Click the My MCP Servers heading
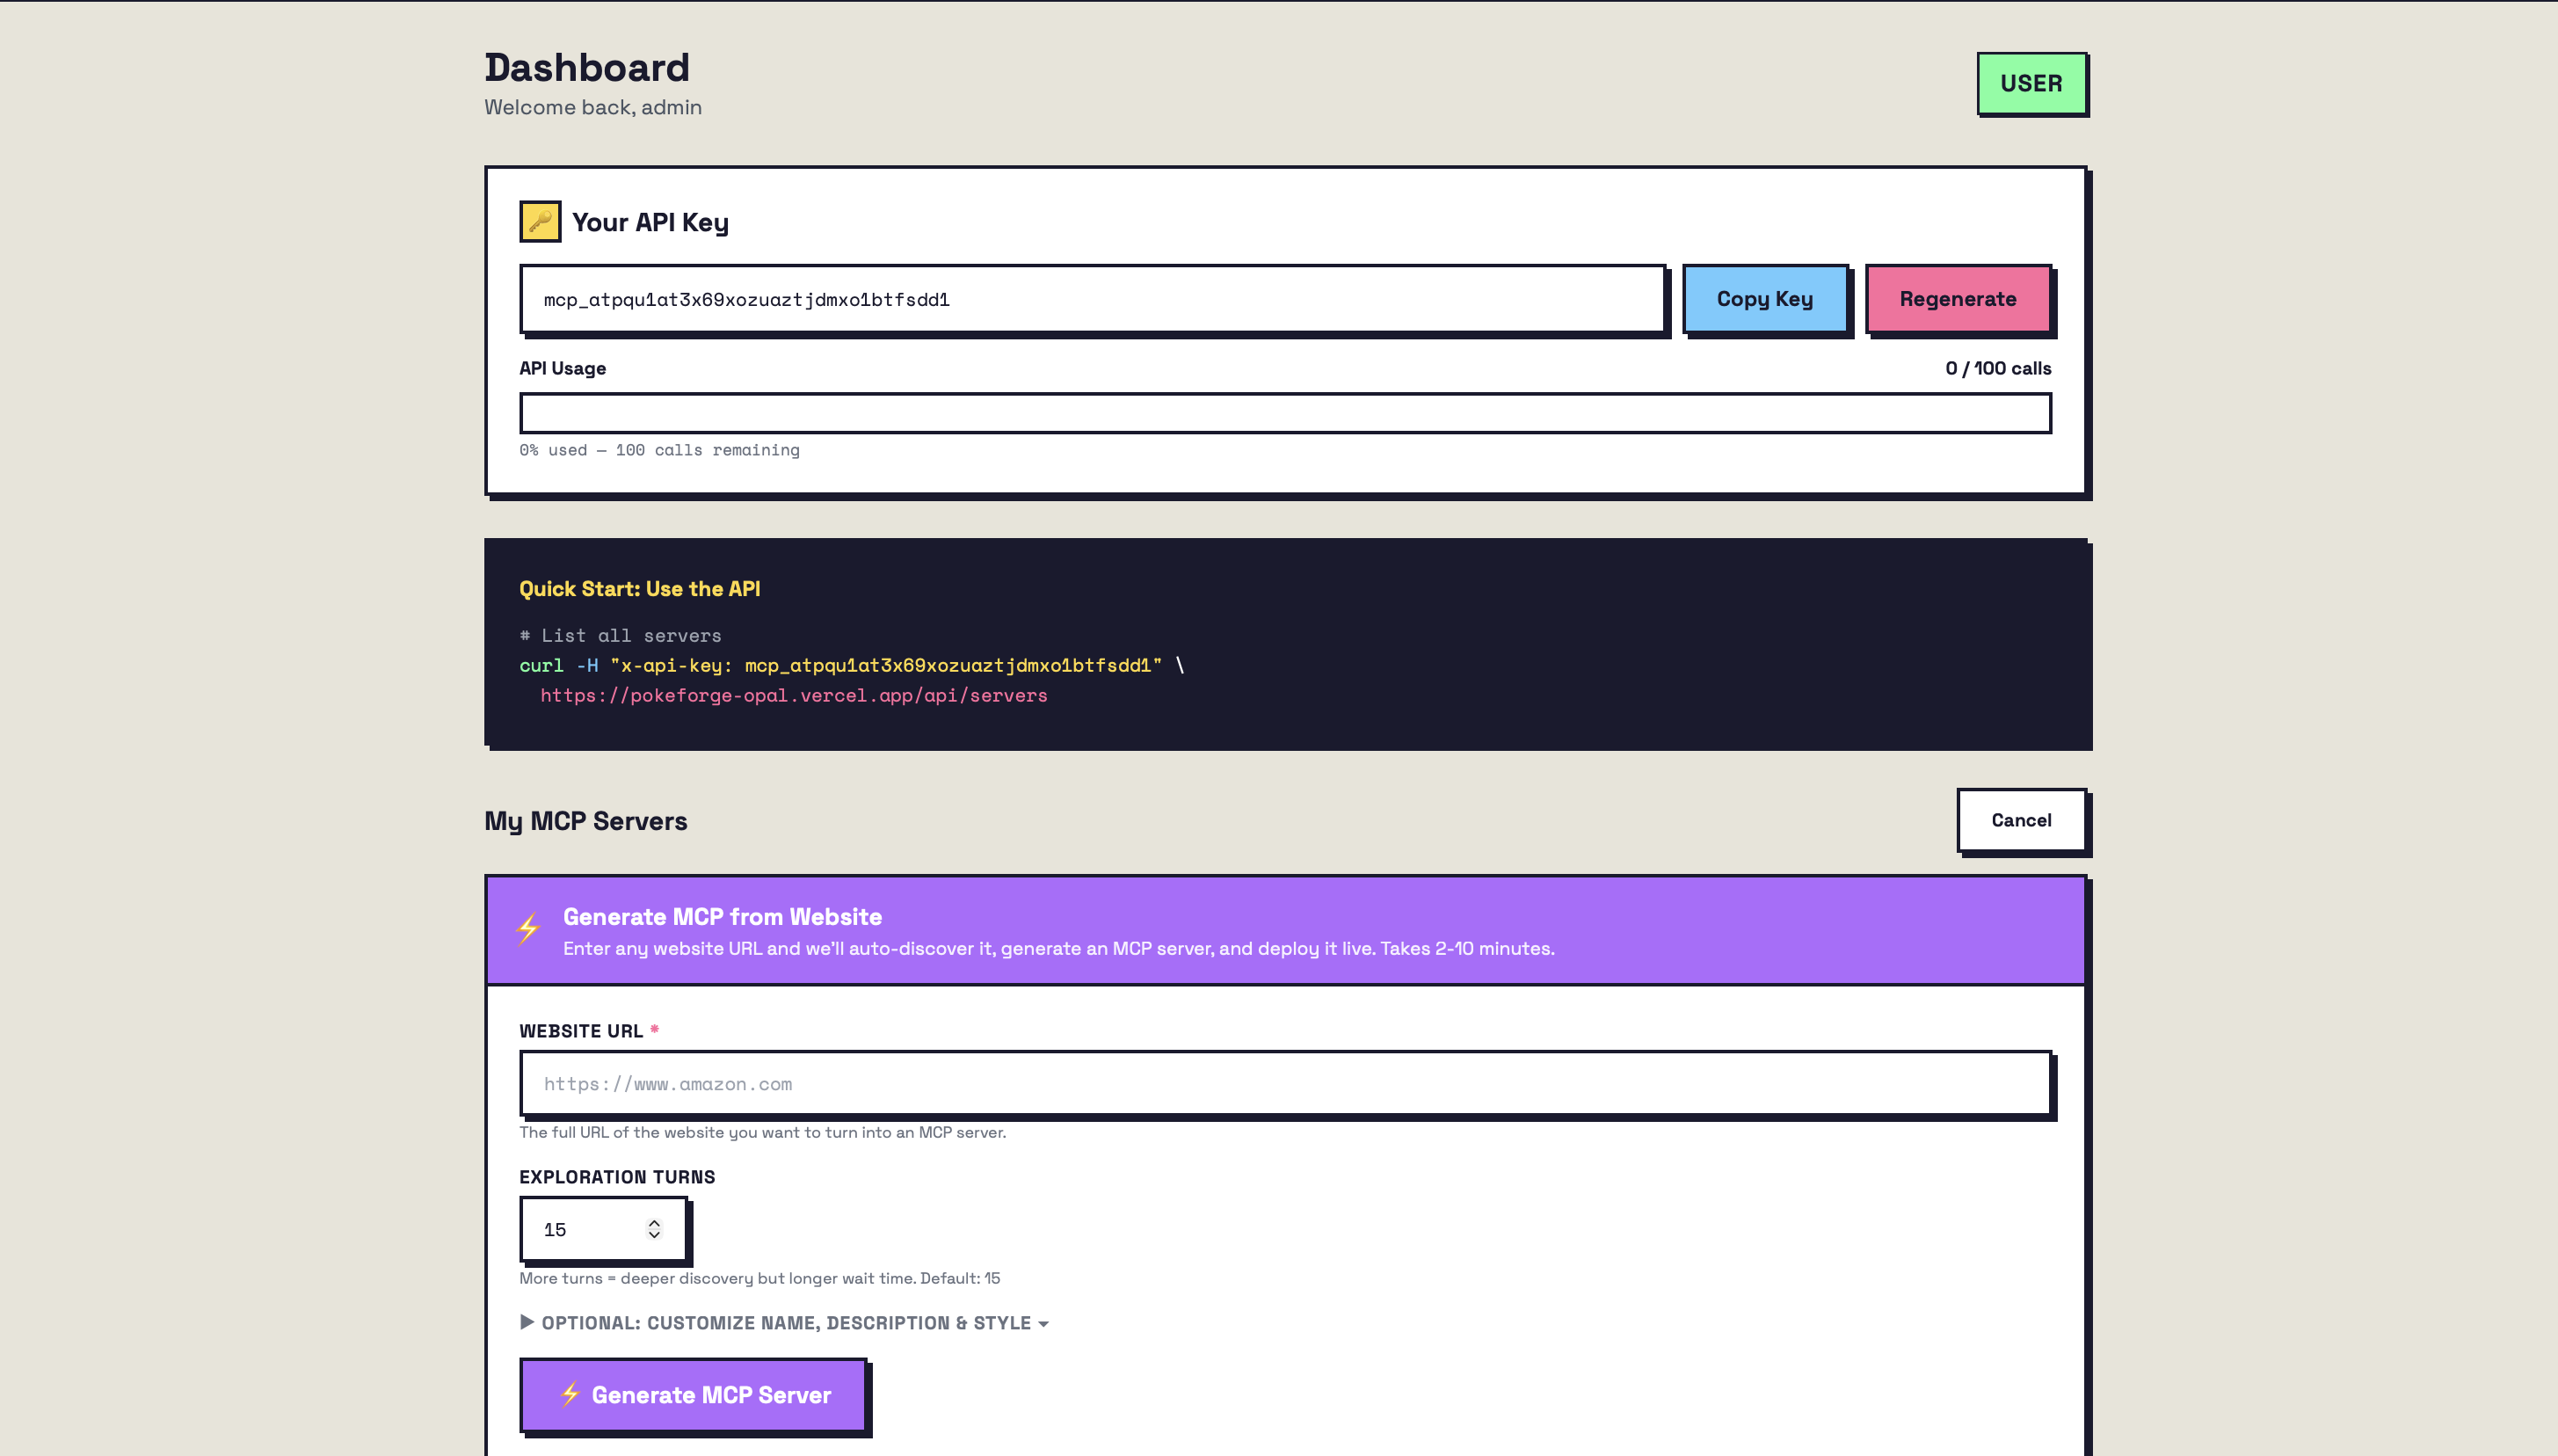Viewport: 2558px width, 1456px height. [585, 821]
